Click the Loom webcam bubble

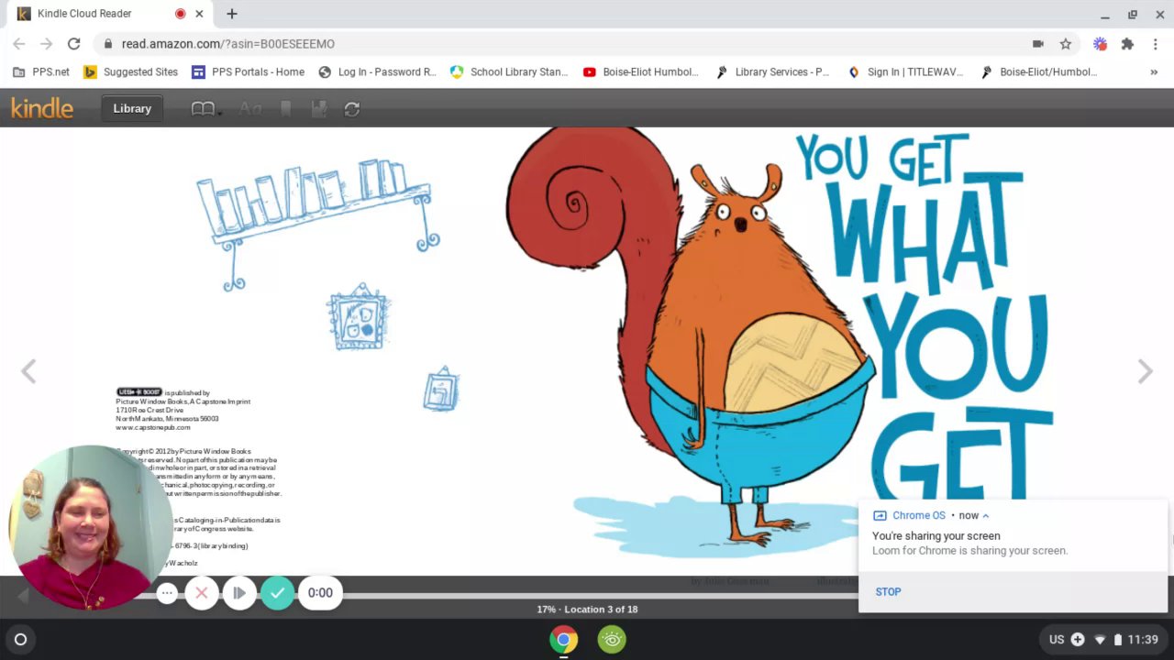89,528
